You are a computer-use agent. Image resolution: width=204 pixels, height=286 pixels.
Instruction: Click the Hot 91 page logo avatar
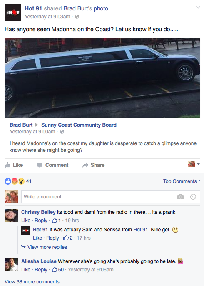[13, 13]
